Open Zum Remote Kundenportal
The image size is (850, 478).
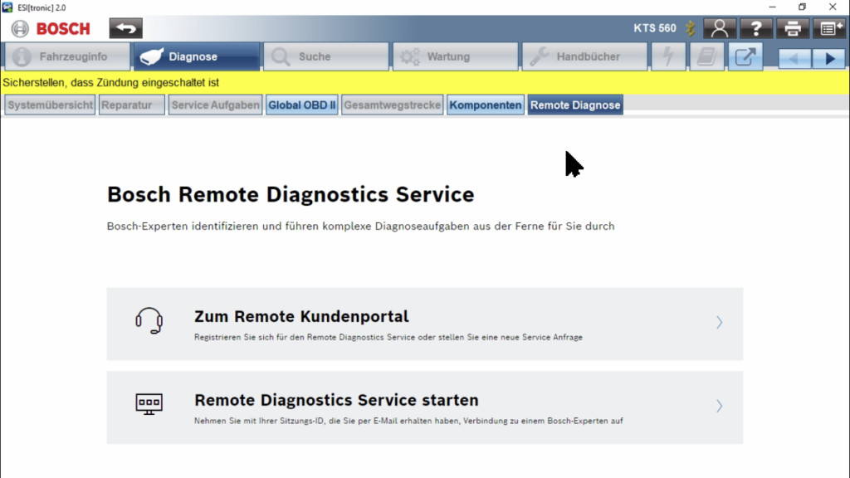pos(424,324)
